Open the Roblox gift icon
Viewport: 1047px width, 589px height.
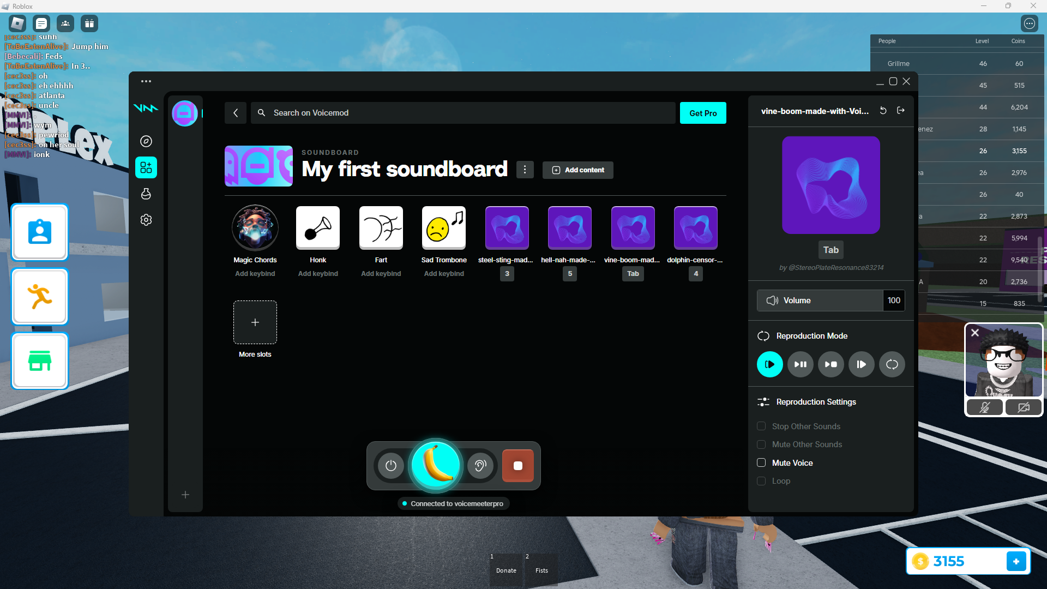pos(89,23)
